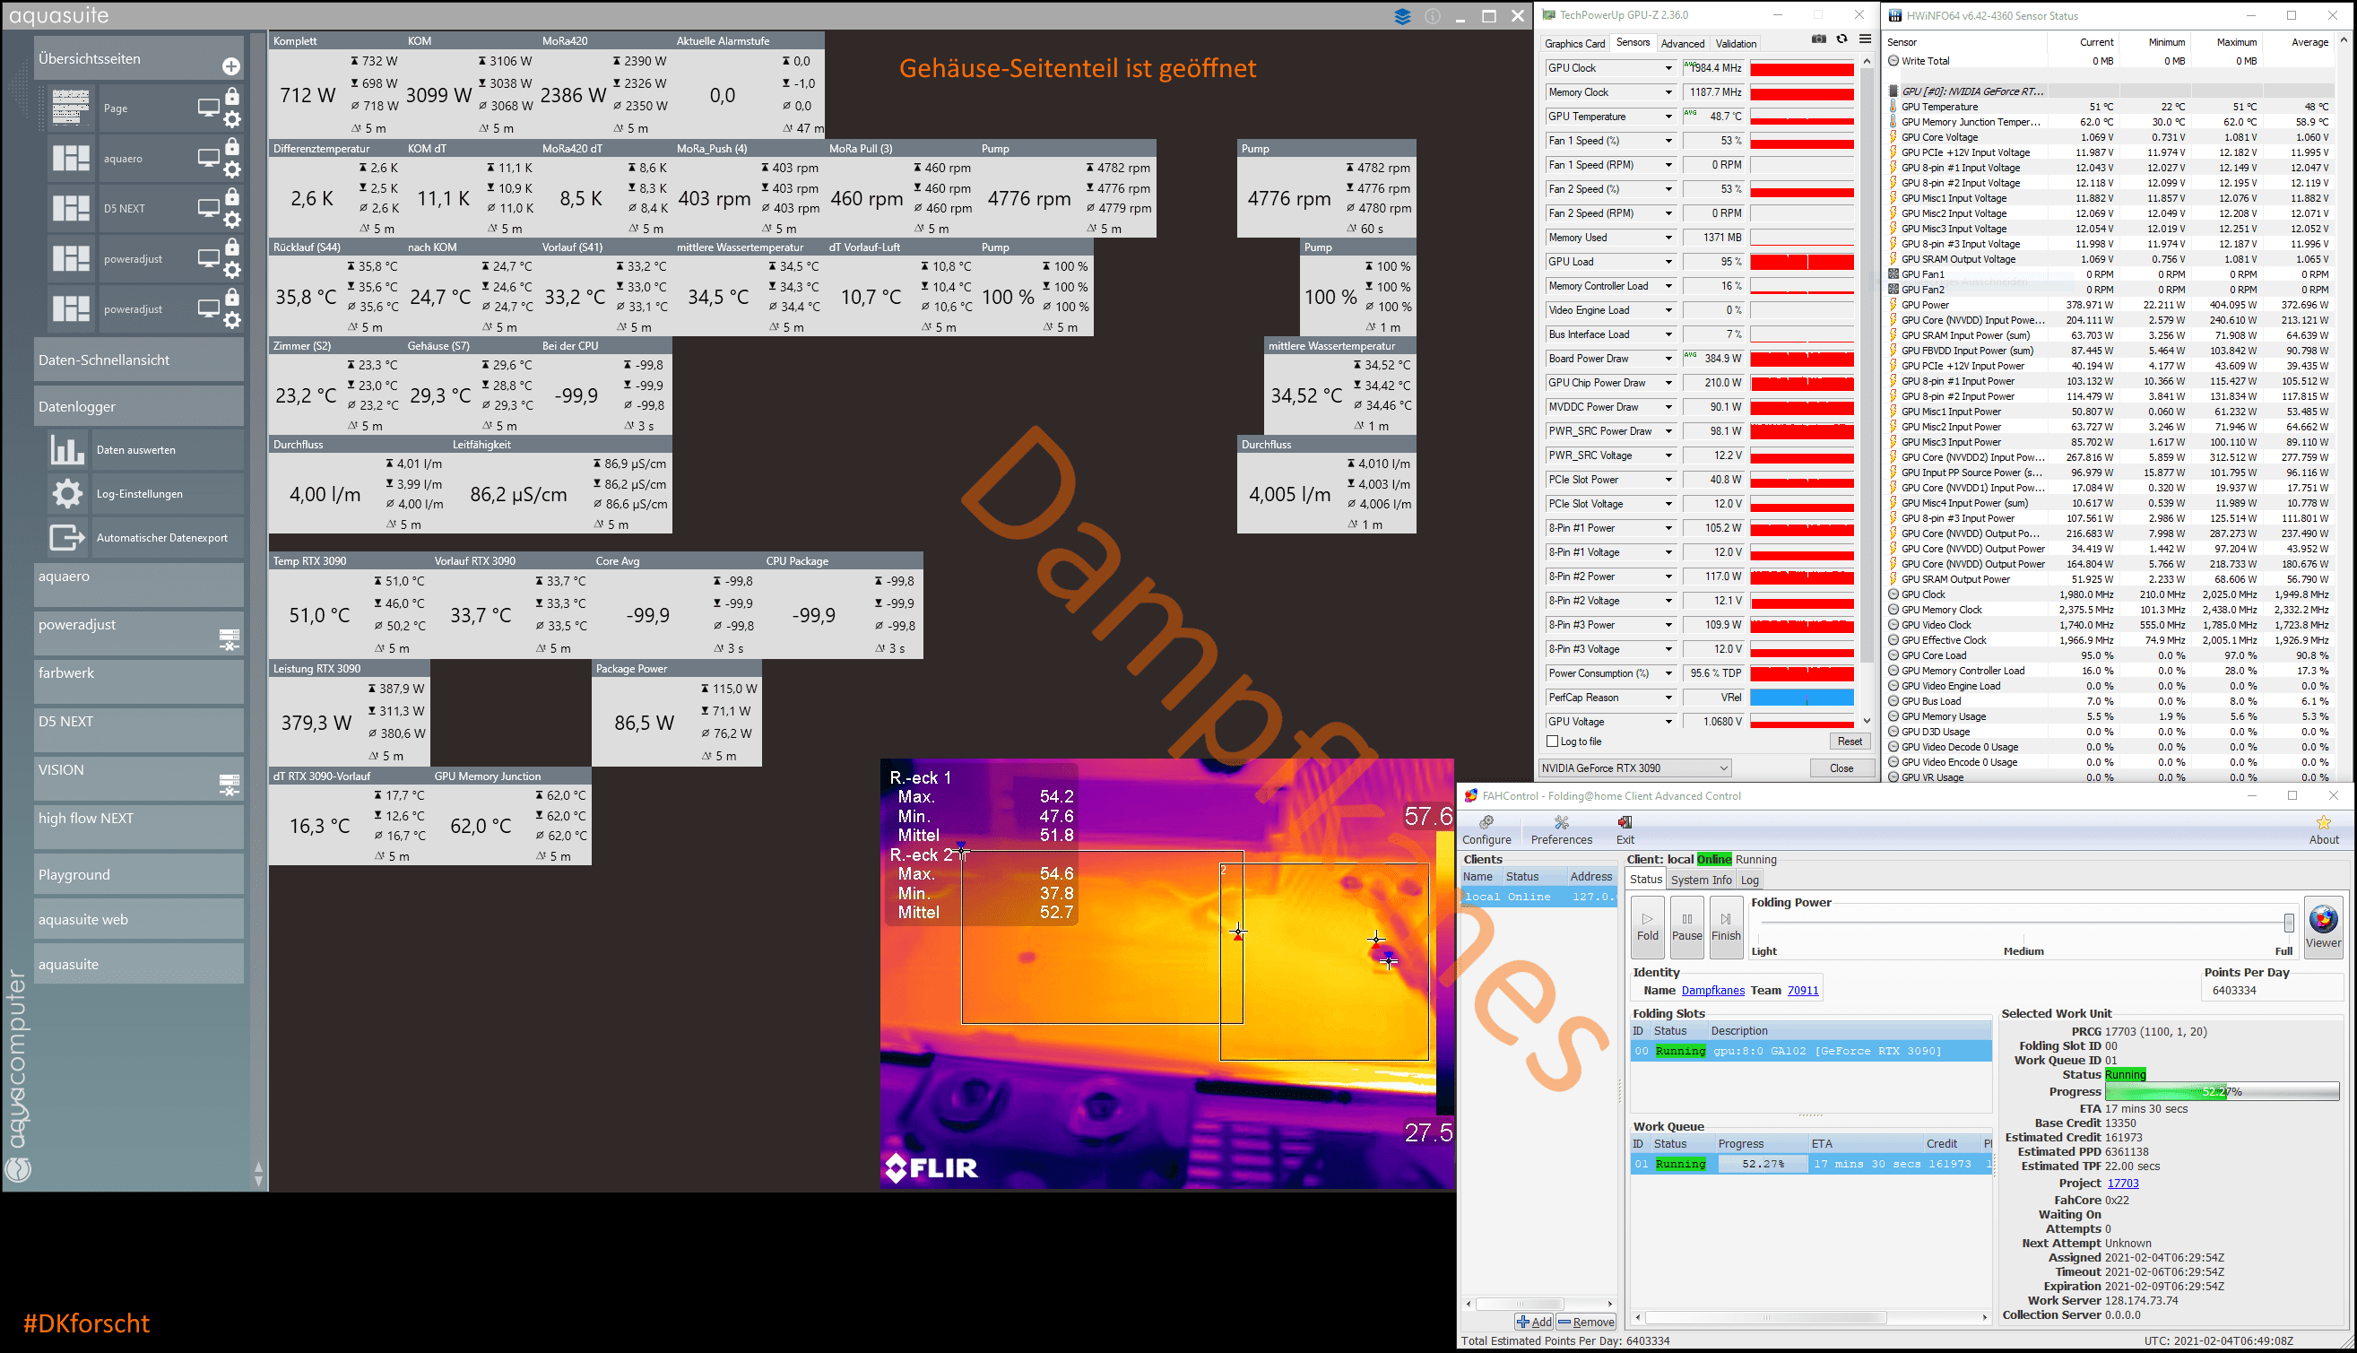This screenshot has width=2357, height=1353.
Task: Click the lock icon of the Page entry
Action: [x=232, y=97]
